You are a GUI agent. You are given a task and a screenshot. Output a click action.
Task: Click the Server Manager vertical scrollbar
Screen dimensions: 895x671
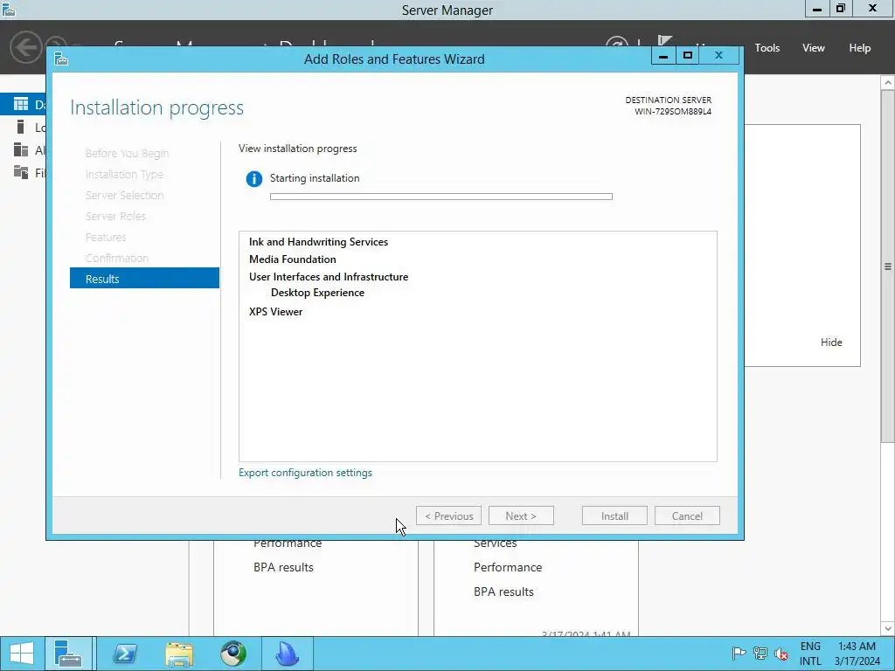(x=888, y=266)
